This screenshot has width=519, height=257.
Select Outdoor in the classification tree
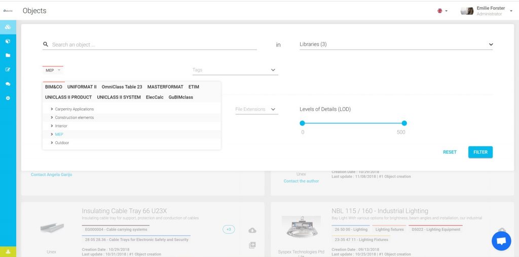(62, 143)
